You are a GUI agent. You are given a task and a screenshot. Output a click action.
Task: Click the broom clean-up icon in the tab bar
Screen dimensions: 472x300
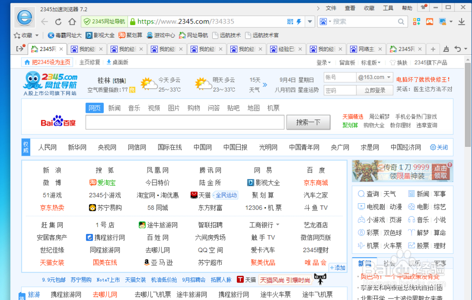(446, 49)
